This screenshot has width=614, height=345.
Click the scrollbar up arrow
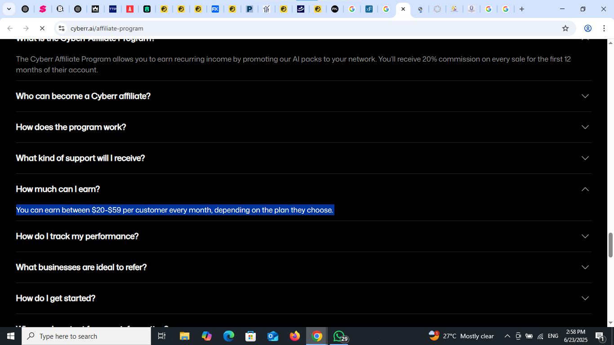[x=610, y=43]
